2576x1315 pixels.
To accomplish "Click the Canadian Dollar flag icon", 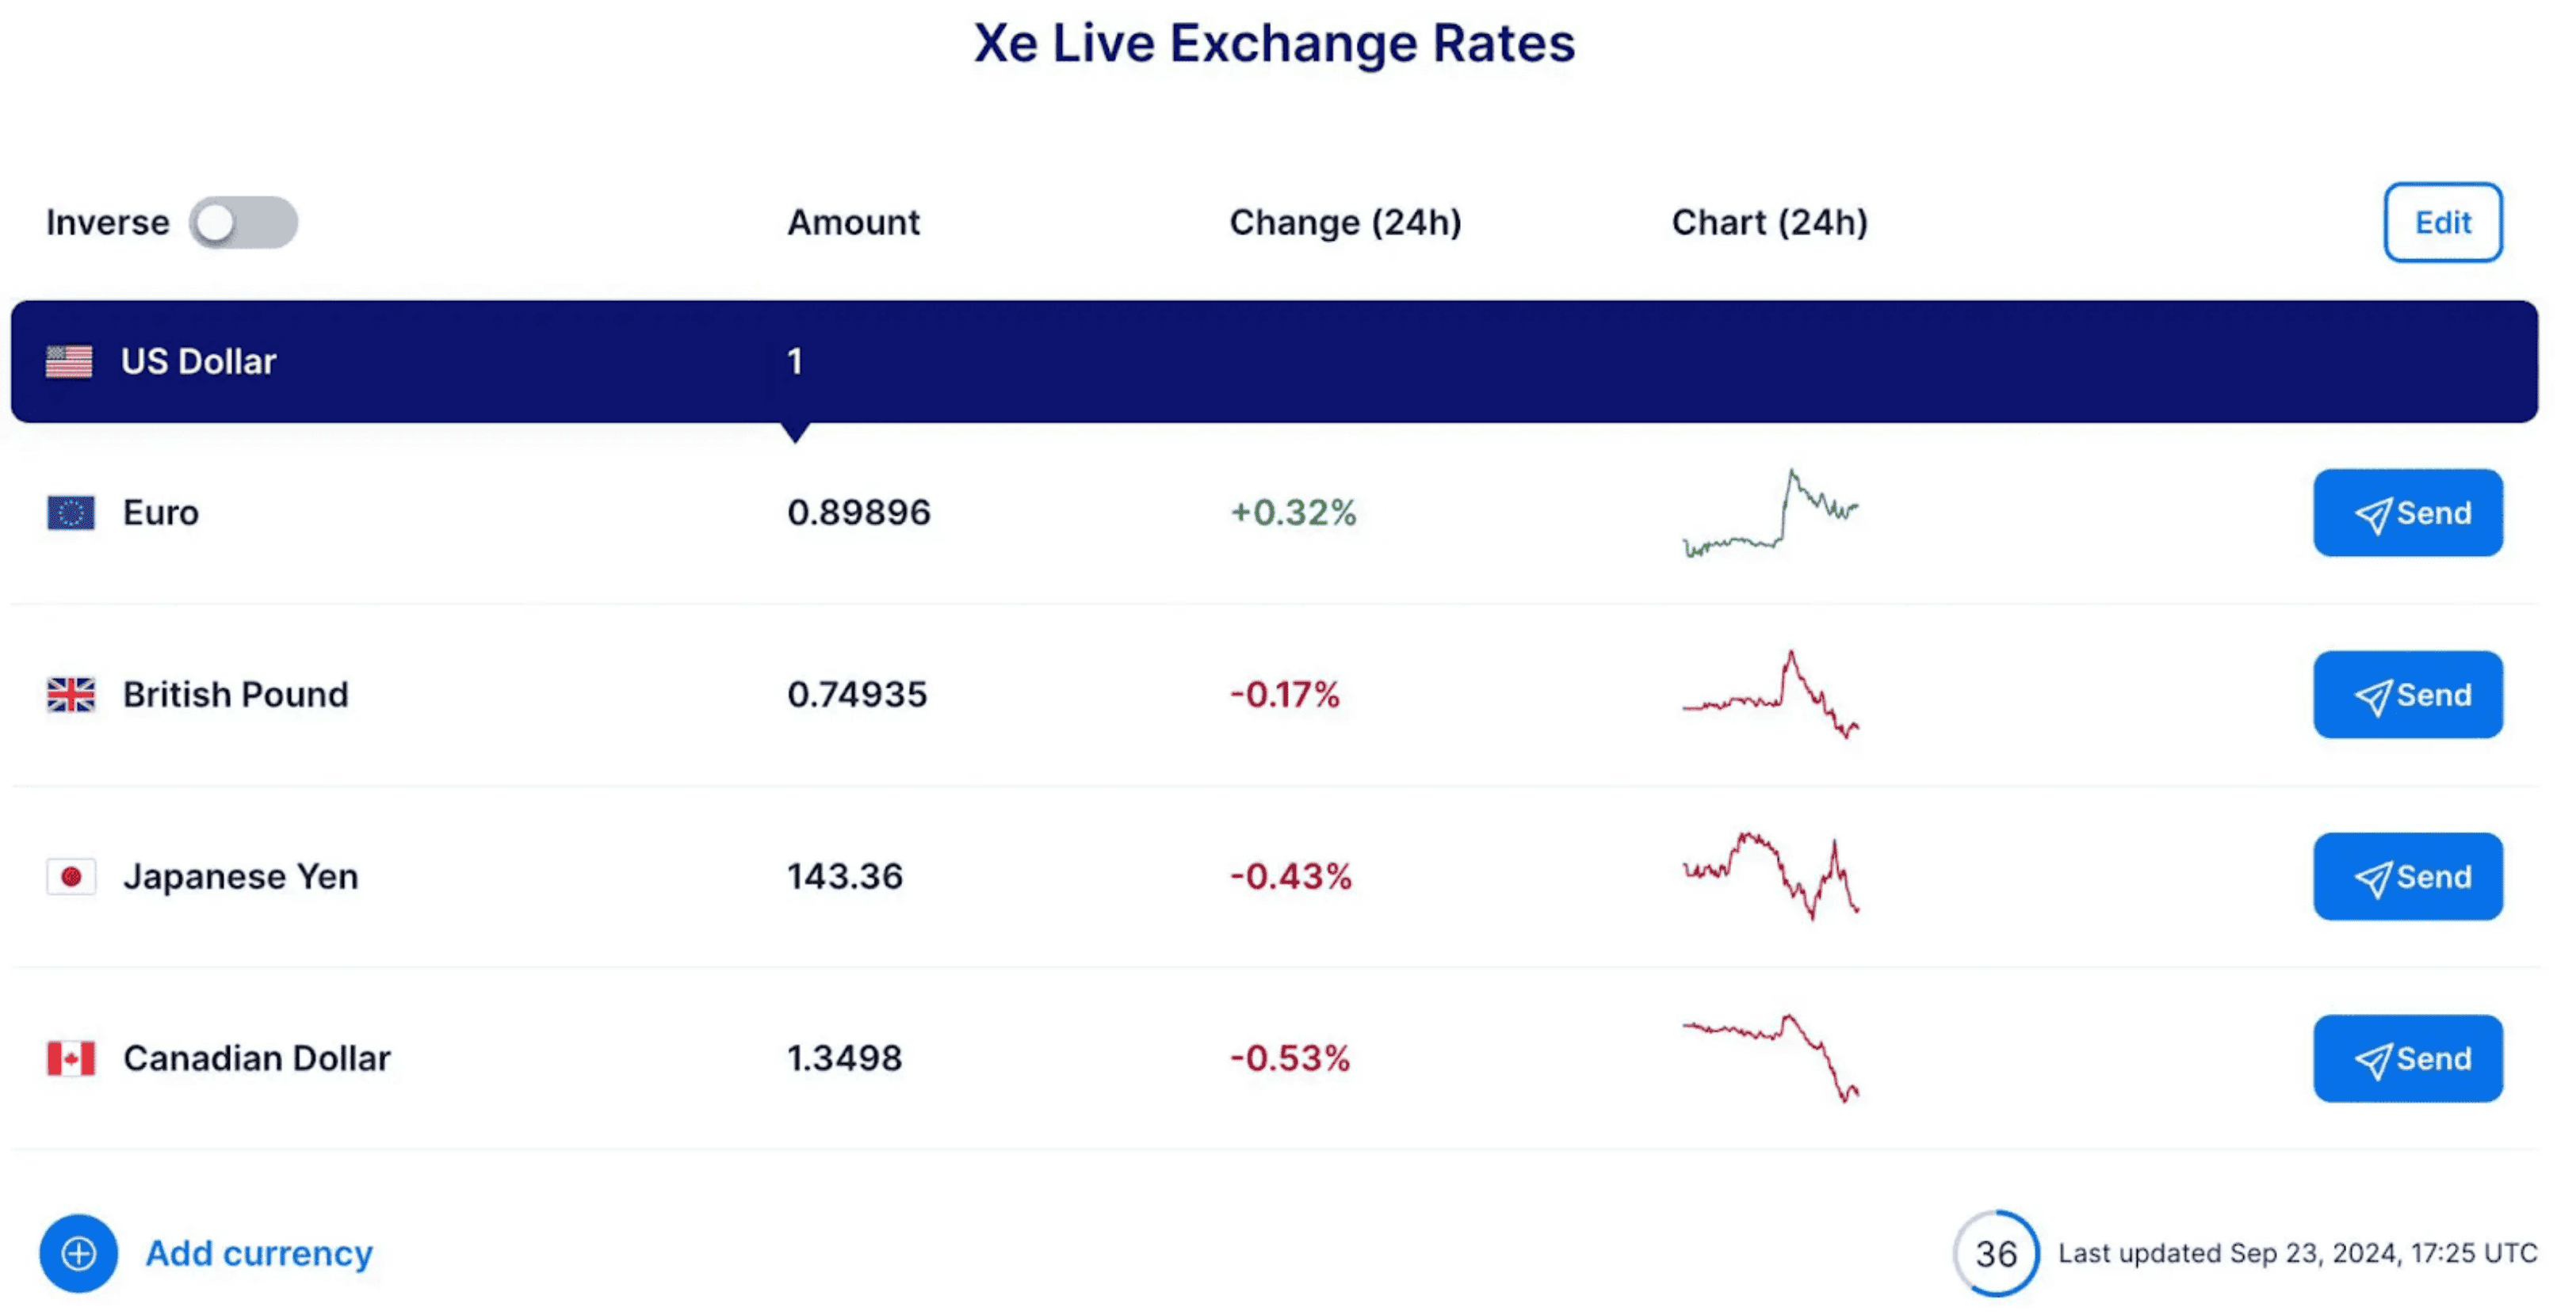I will pos(71,1058).
